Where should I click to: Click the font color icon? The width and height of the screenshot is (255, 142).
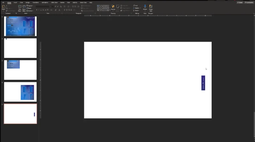(59, 10)
